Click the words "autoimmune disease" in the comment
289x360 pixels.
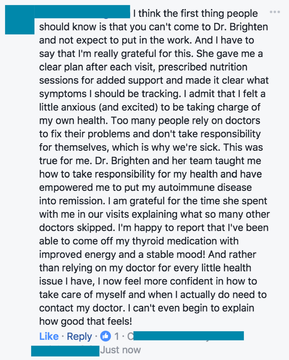pos(205,187)
